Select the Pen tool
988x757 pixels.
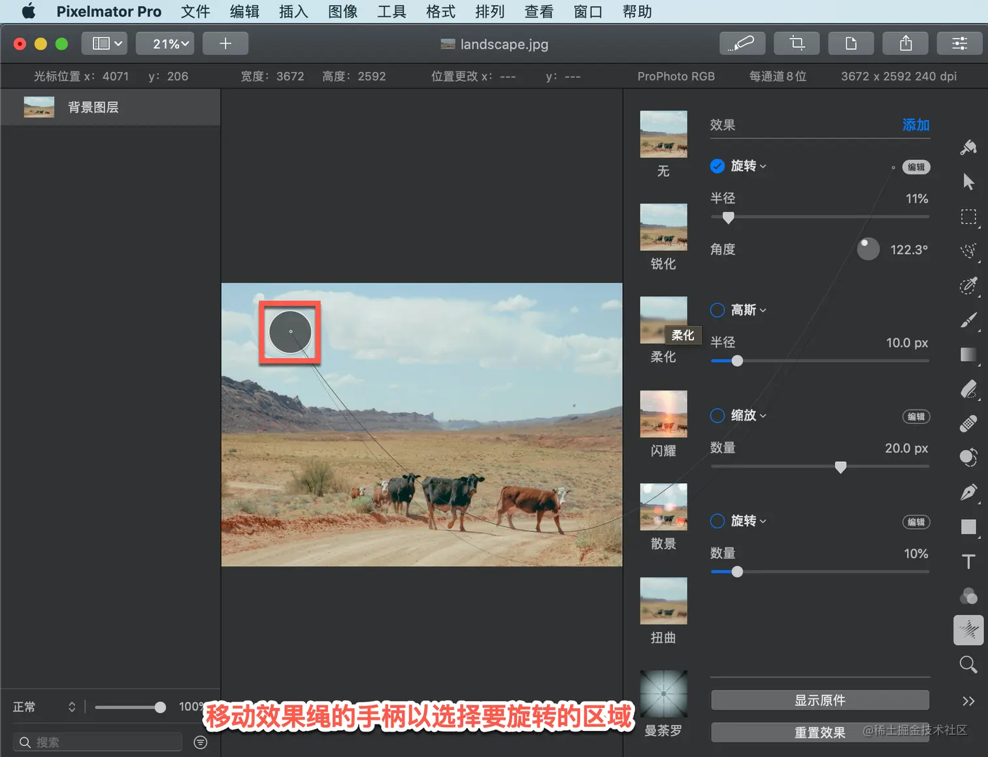coord(968,492)
